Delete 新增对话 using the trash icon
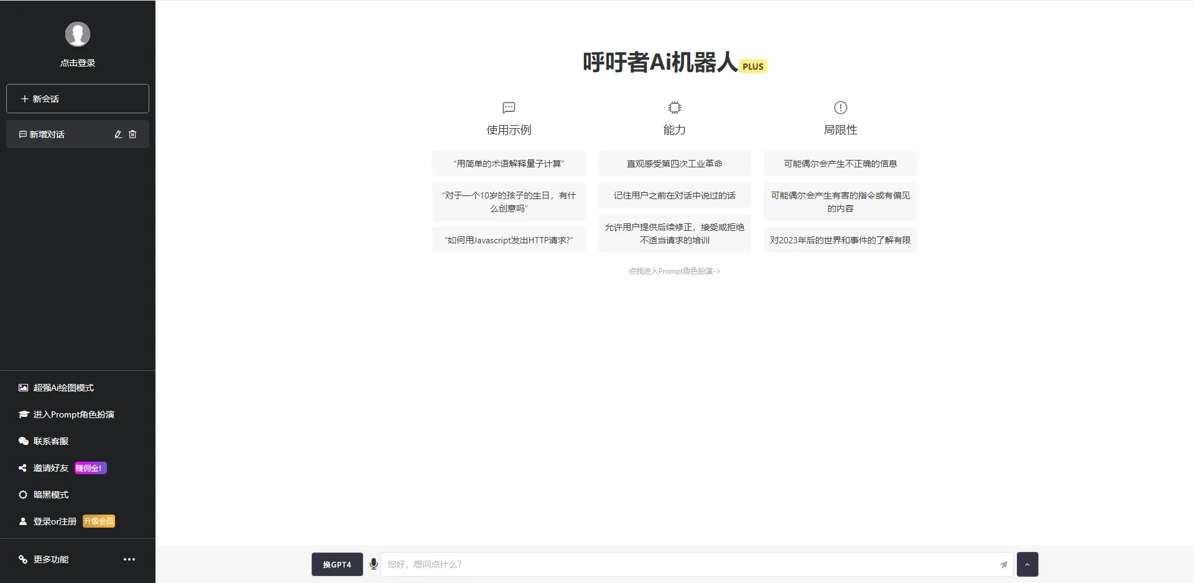The width and height of the screenshot is (1194, 583). tap(132, 134)
